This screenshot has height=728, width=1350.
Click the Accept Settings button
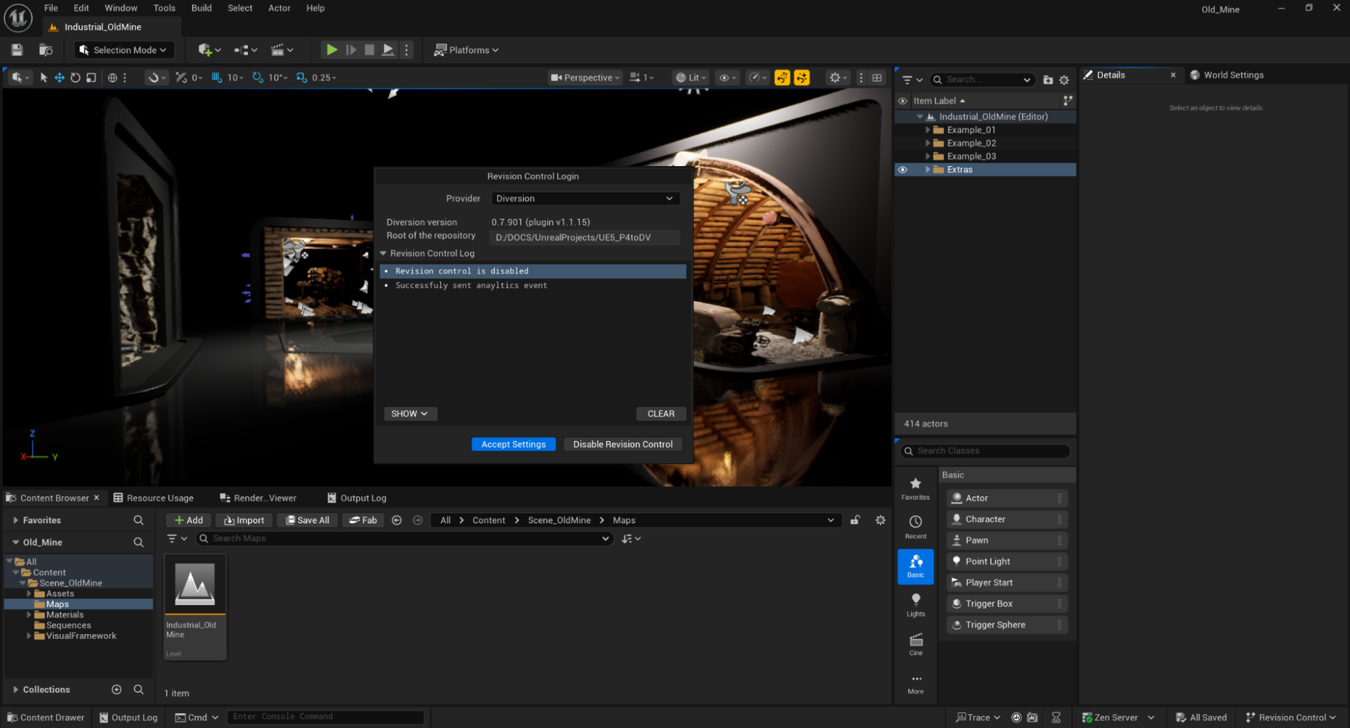point(513,444)
